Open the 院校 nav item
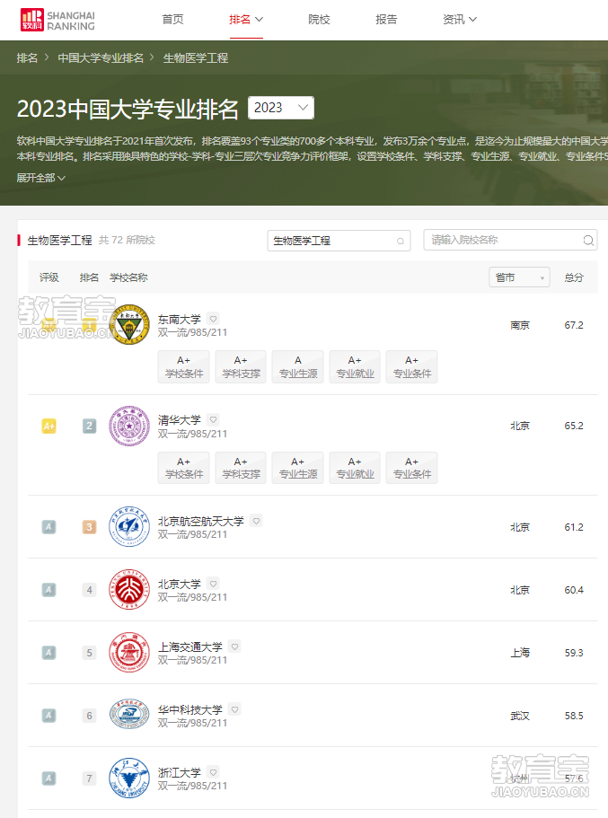 [x=319, y=19]
